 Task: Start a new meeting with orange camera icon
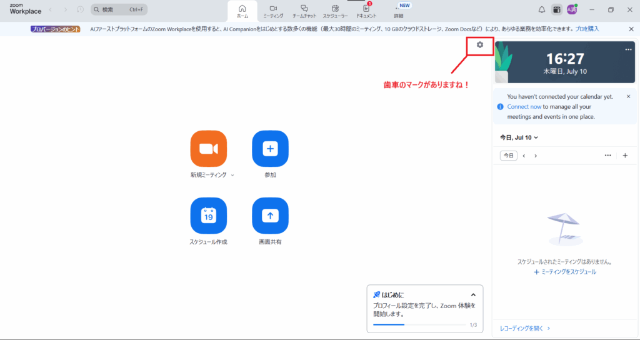[209, 149]
